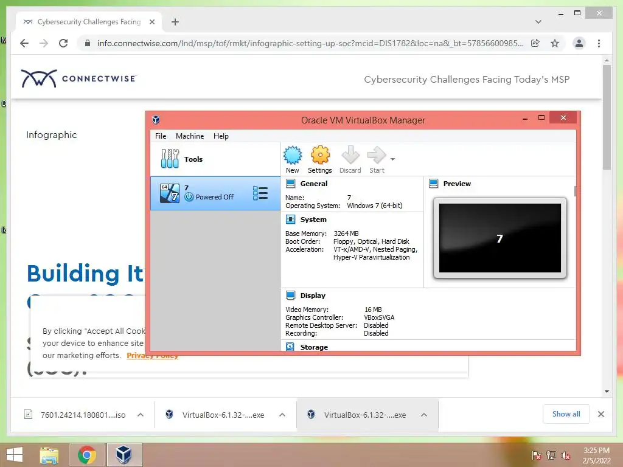
Task: Click the Discard toolbar icon
Action: (350, 155)
